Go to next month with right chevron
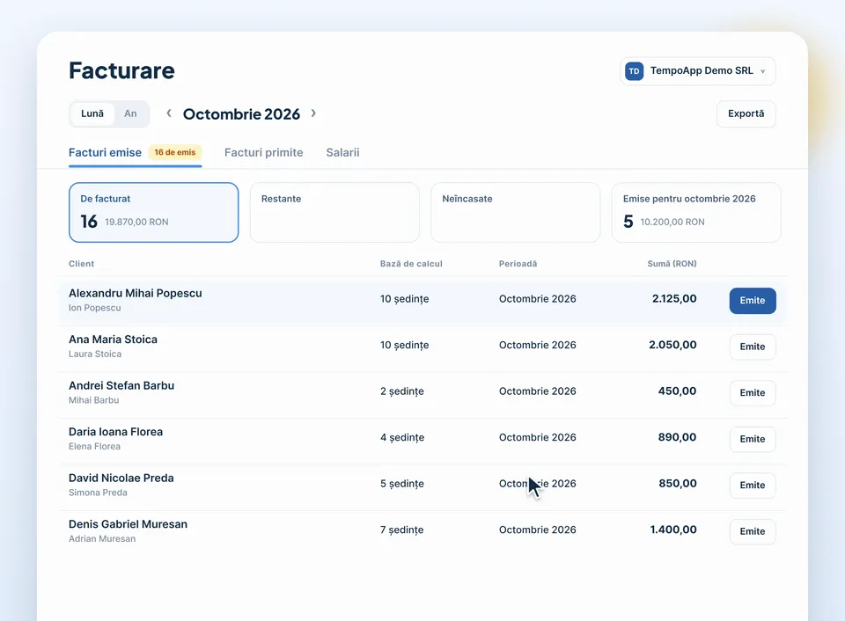Image resolution: width=845 pixels, height=621 pixels. (313, 113)
